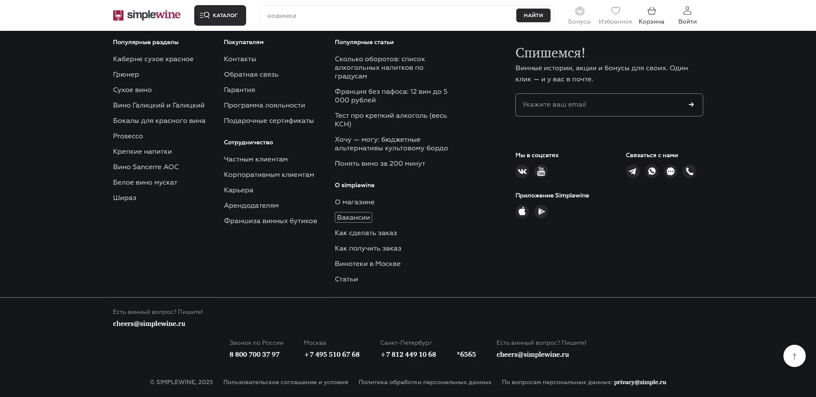The image size is (816, 397).
Task: Open the chat message bubble icon
Action: pos(670,171)
